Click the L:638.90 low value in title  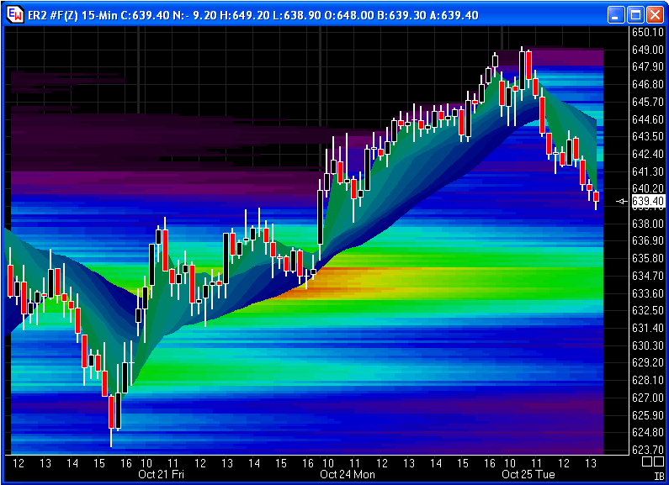(x=297, y=15)
